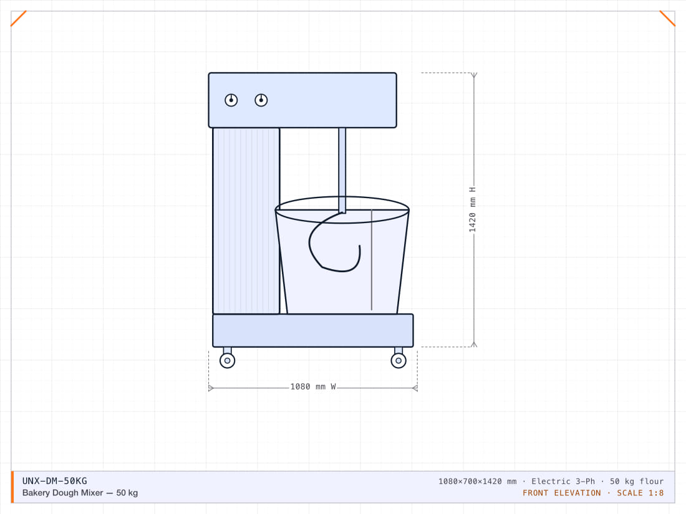This screenshot has height=514, width=686.
Task: Click the "FRONT ELEVATION" view label
Action: [x=562, y=493]
